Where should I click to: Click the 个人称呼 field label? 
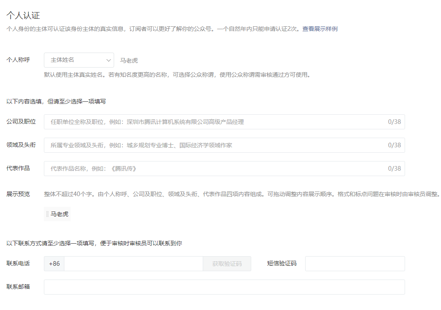tap(18, 60)
